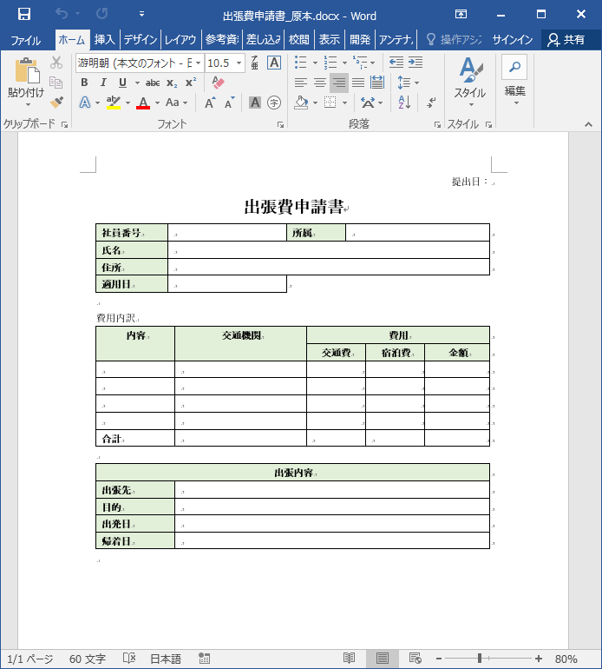602x669 pixels.
Task: Expand the font name dropdown list
Action: (199, 63)
